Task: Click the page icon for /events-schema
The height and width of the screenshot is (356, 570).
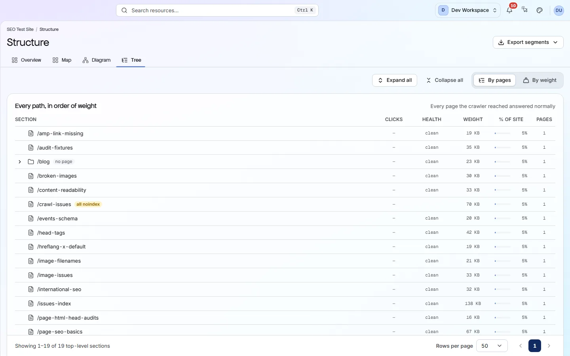Action: point(31,218)
